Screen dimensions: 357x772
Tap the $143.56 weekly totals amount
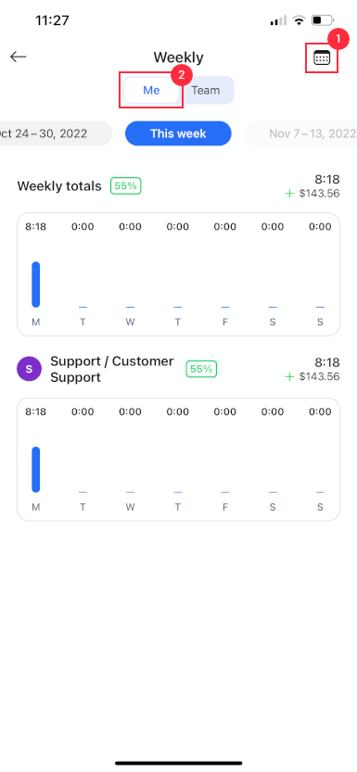tap(319, 194)
